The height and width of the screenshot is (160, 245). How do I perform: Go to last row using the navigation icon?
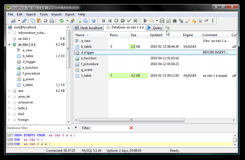click(x=110, y=21)
